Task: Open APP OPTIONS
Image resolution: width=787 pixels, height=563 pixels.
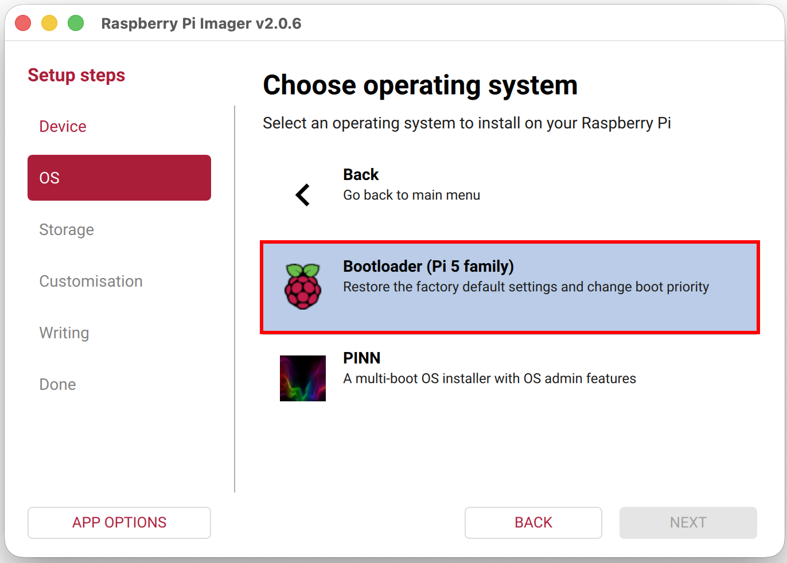Action: pyautogui.click(x=119, y=522)
